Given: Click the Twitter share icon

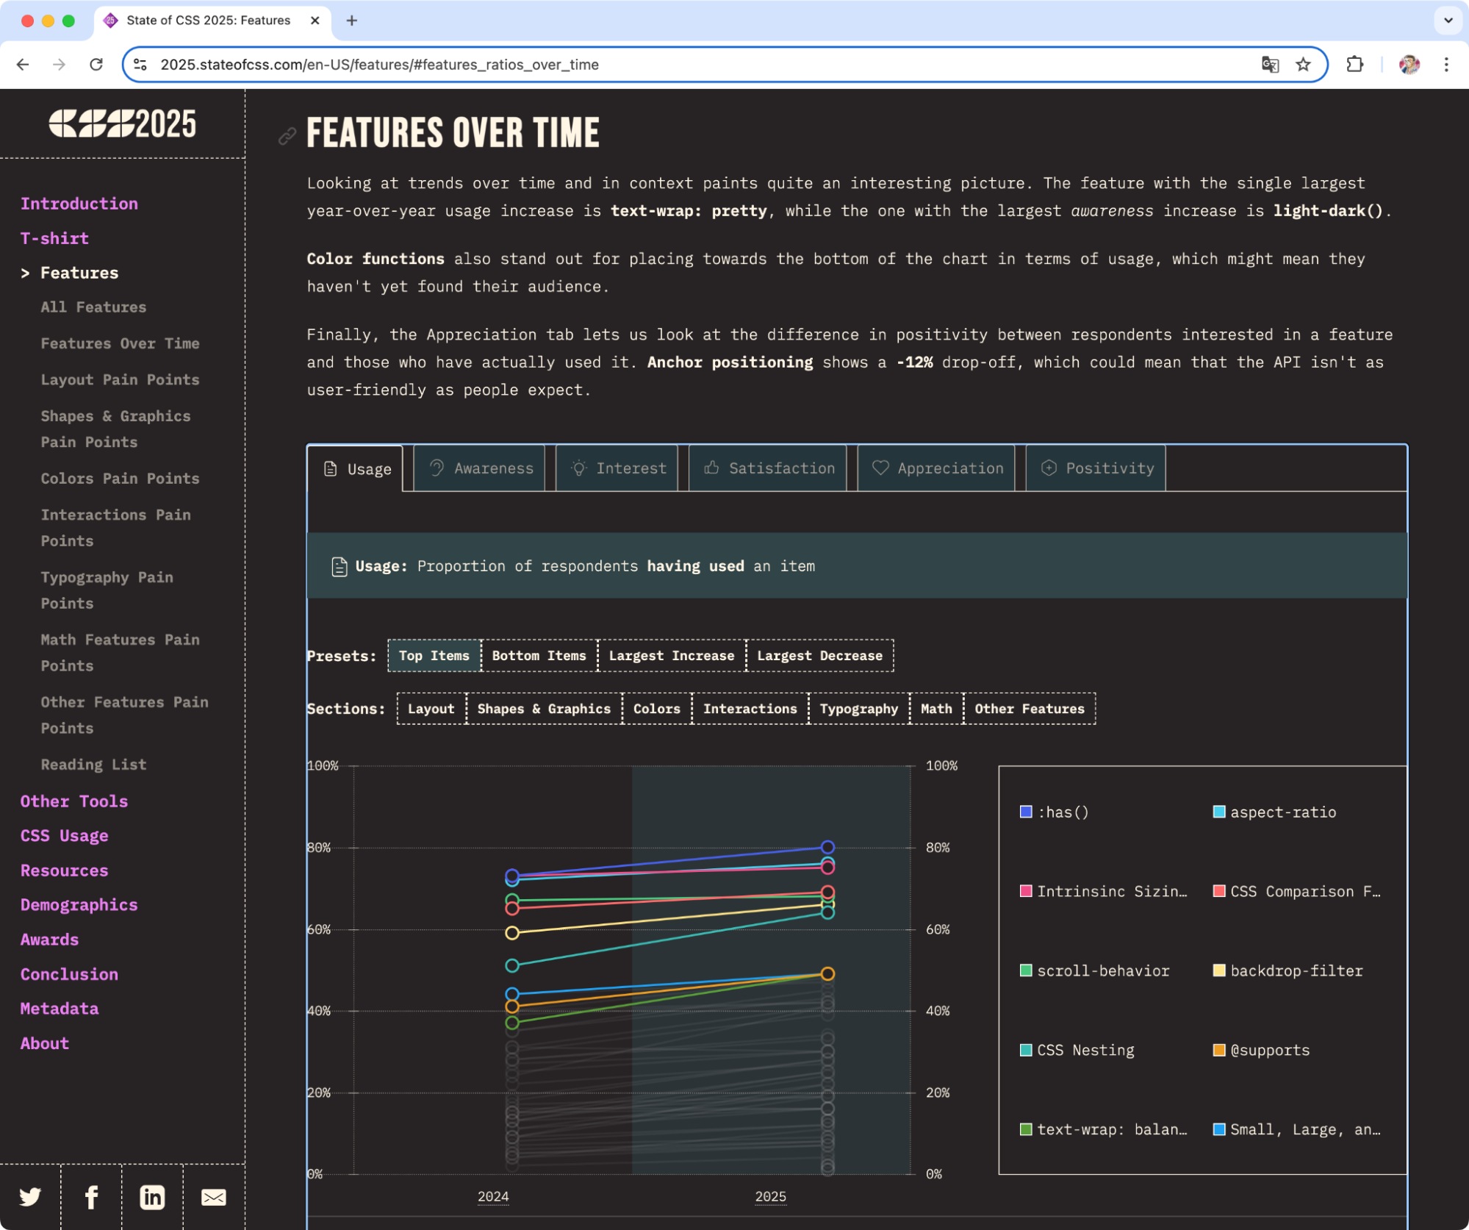Looking at the screenshot, I should click(30, 1197).
